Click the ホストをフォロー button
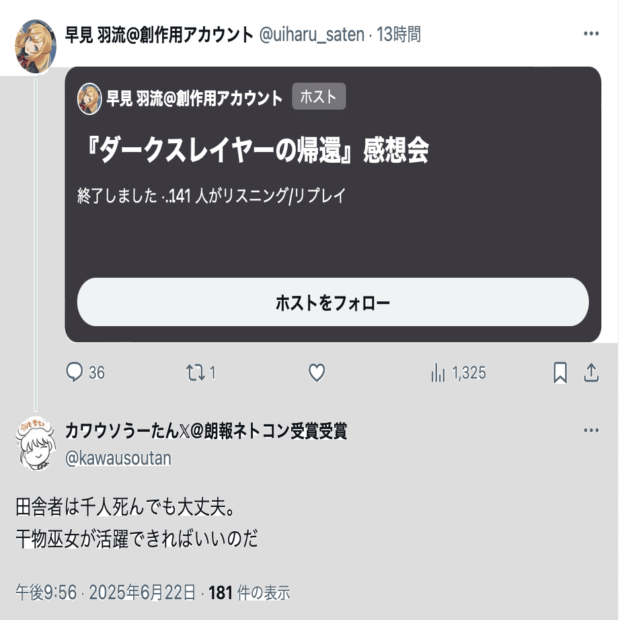This screenshot has width=620, height=620. (x=333, y=302)
